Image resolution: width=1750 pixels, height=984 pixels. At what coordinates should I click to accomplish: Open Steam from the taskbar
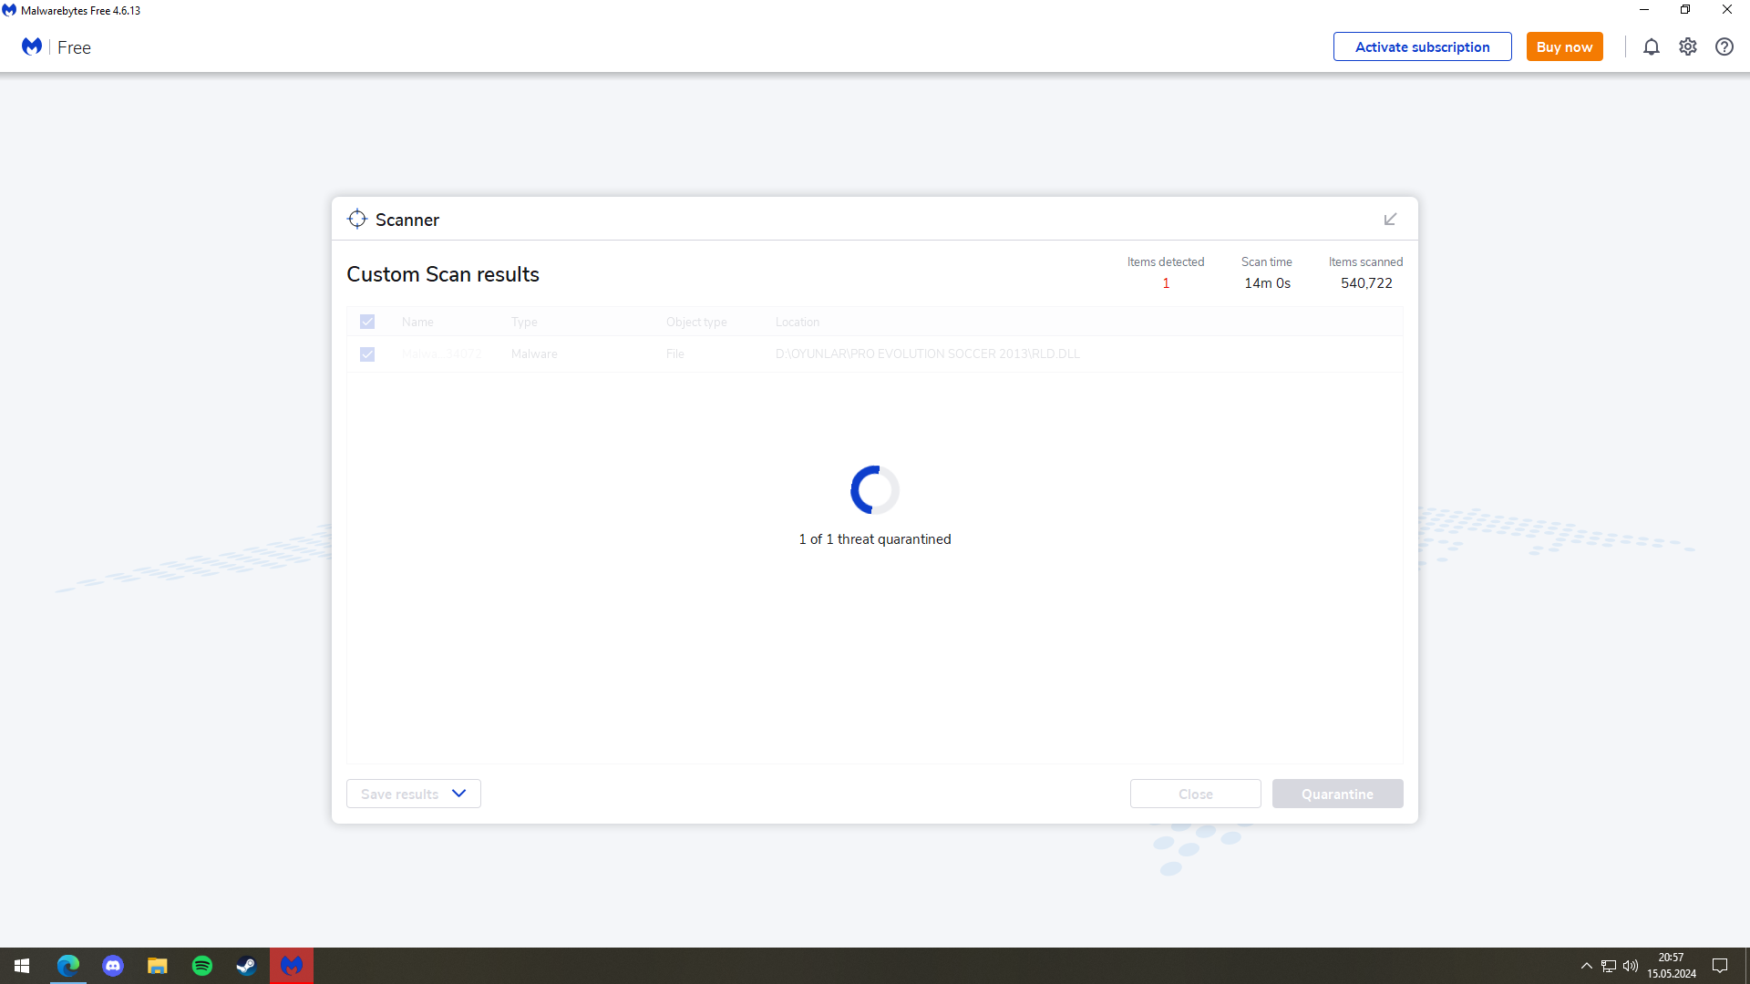click(x=247, y=966)
